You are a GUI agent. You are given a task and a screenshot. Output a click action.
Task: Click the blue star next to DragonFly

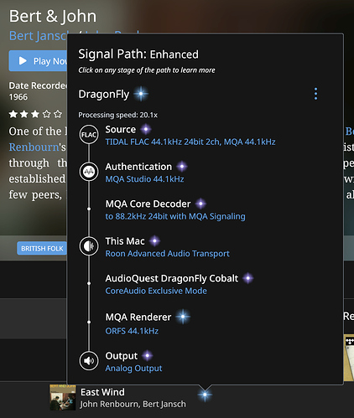pos(141,94)
